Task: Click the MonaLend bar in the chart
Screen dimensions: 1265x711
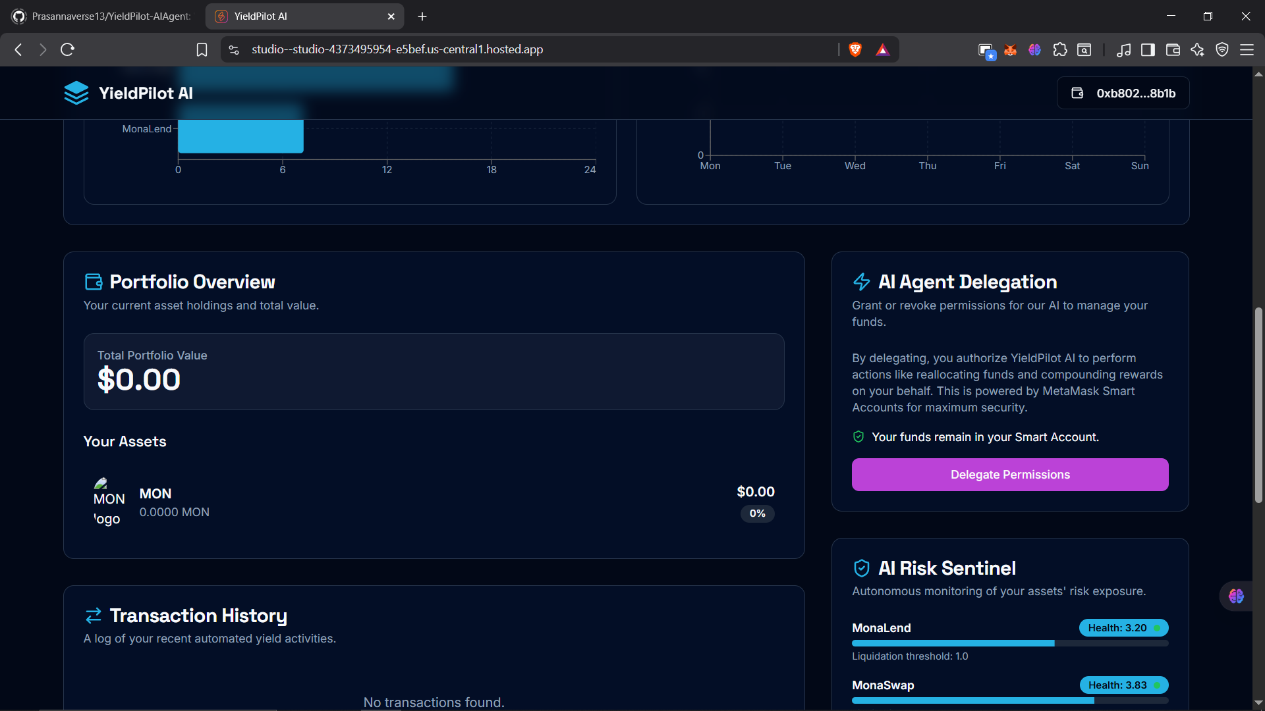Action: pyautogui.click(x=240, y=136)
